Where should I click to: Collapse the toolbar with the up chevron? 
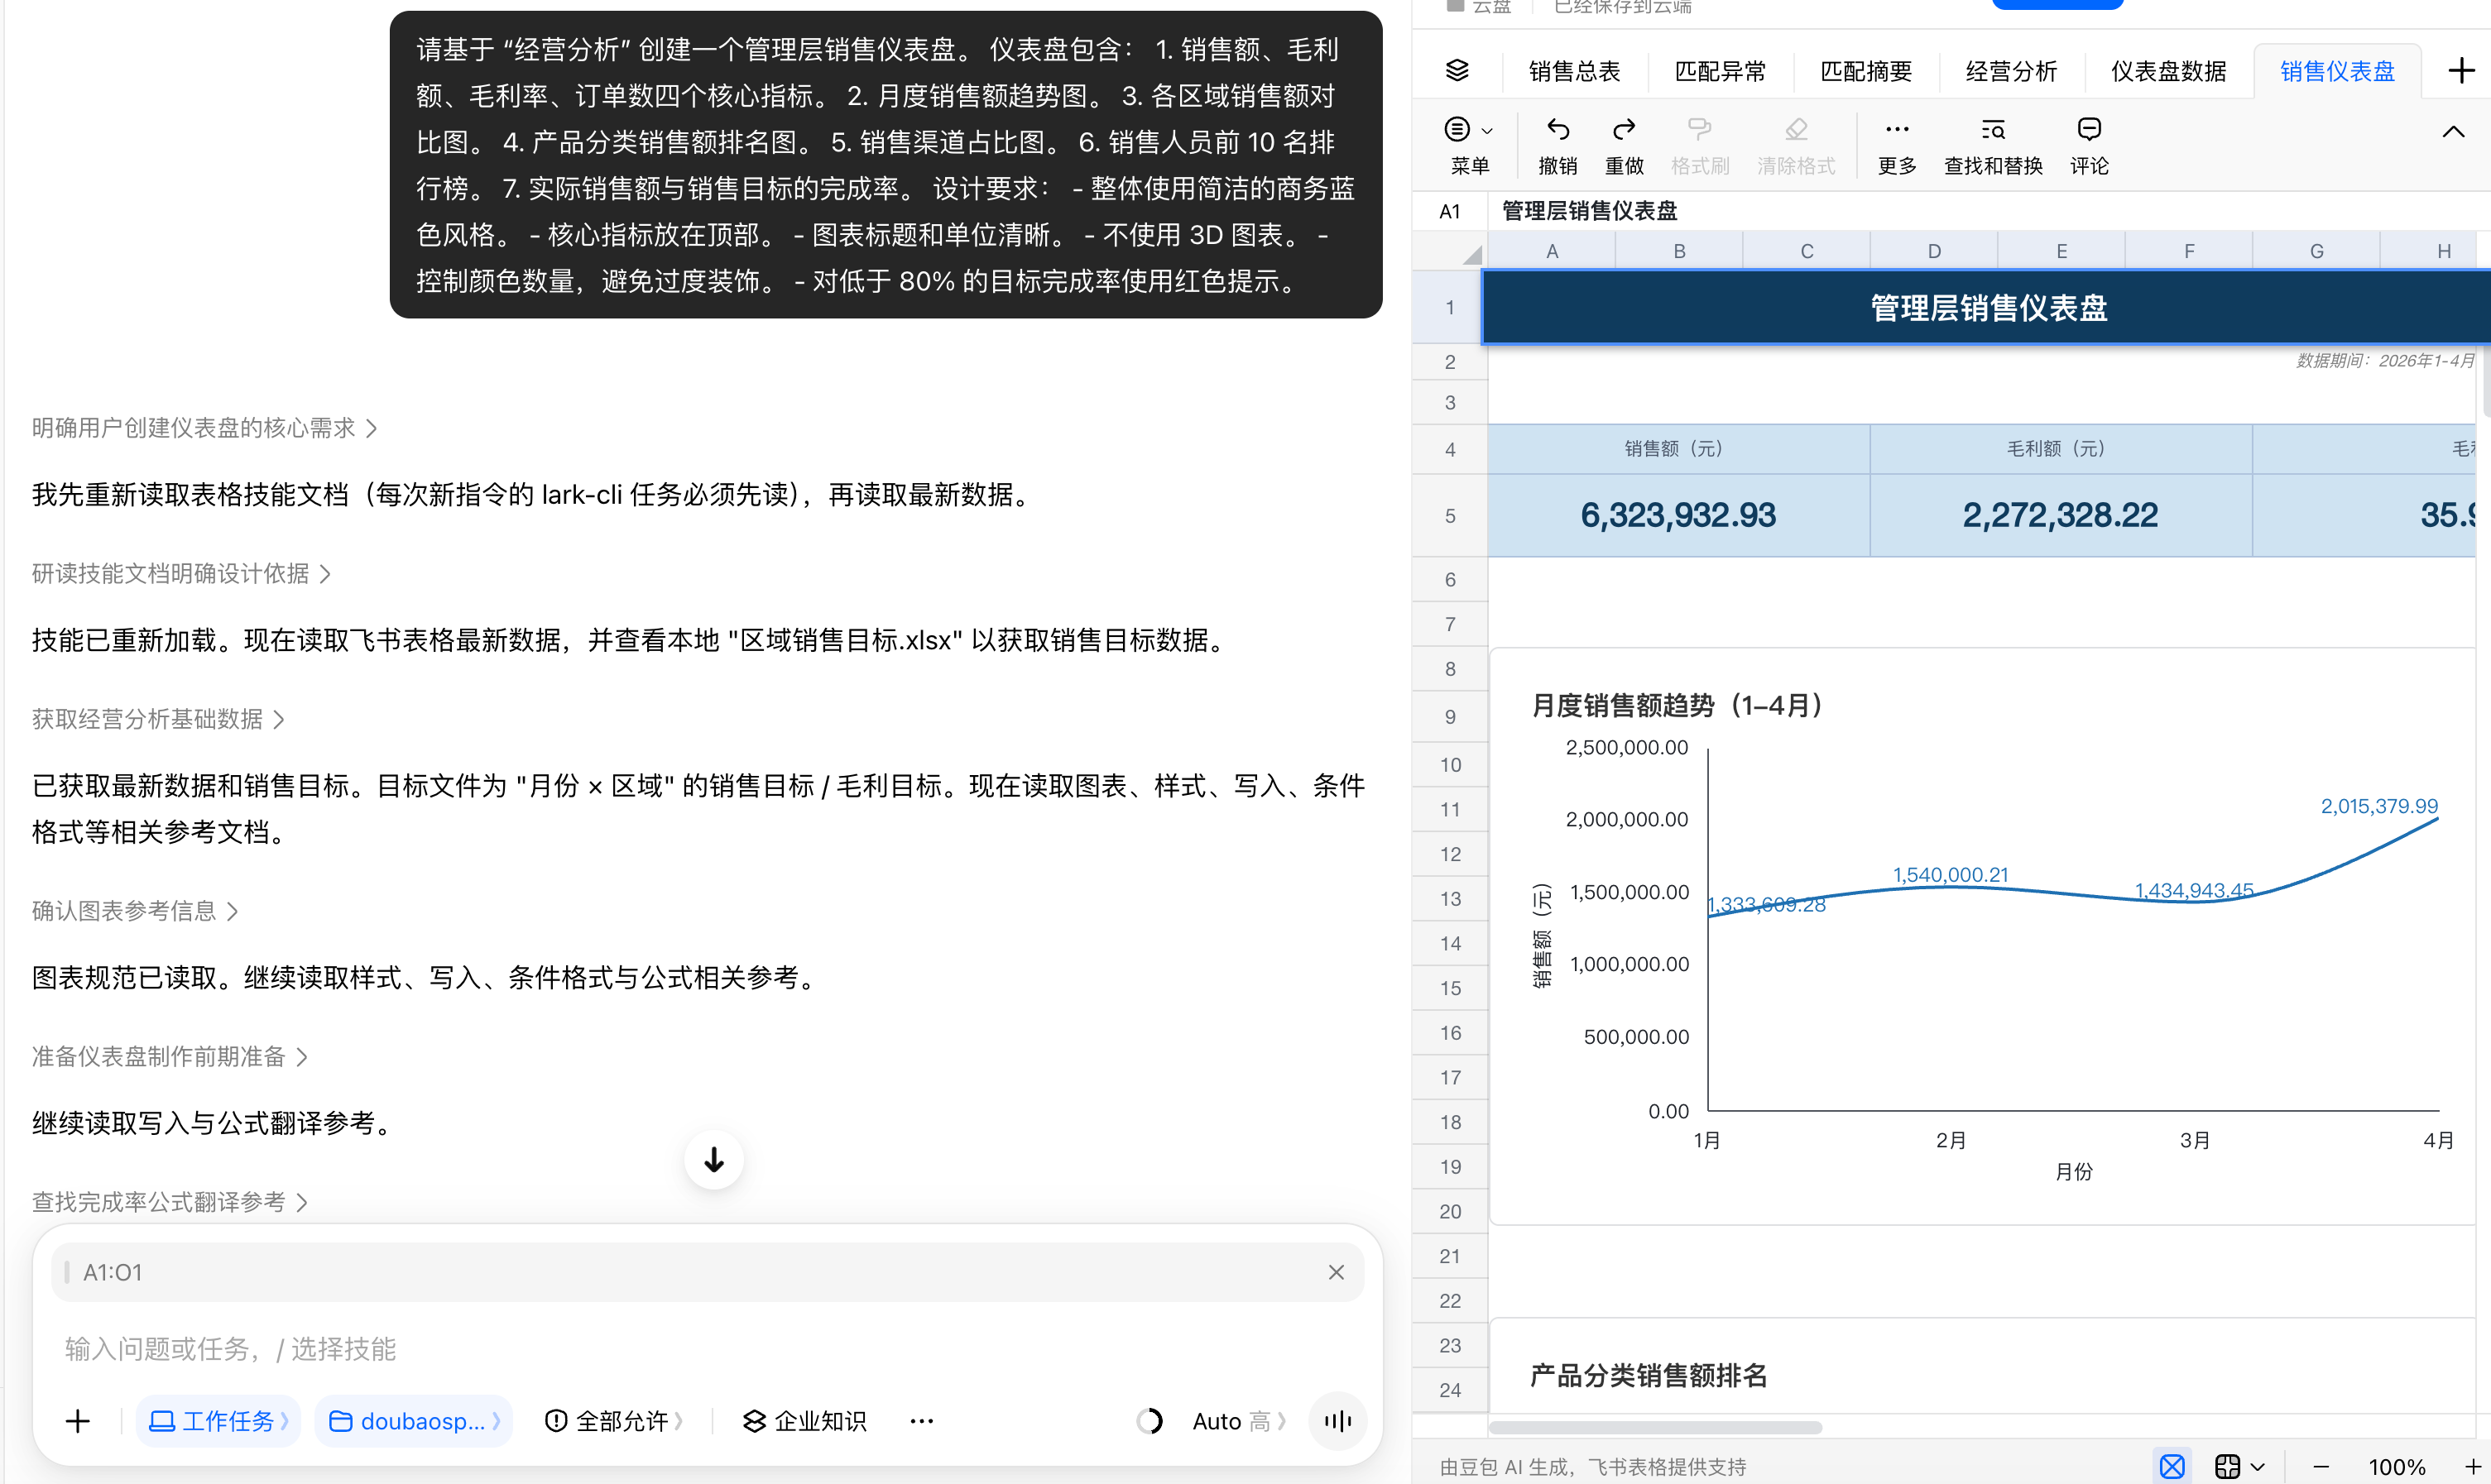(2453, 132)
